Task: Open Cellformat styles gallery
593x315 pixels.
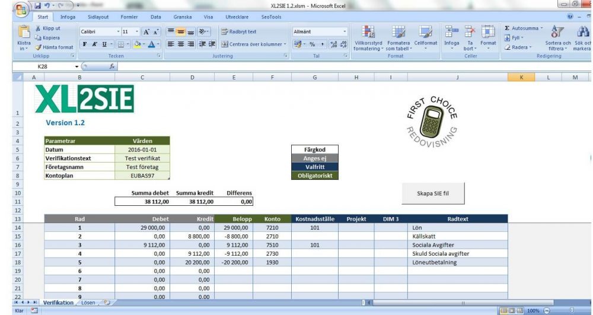Action: point(425,38)
